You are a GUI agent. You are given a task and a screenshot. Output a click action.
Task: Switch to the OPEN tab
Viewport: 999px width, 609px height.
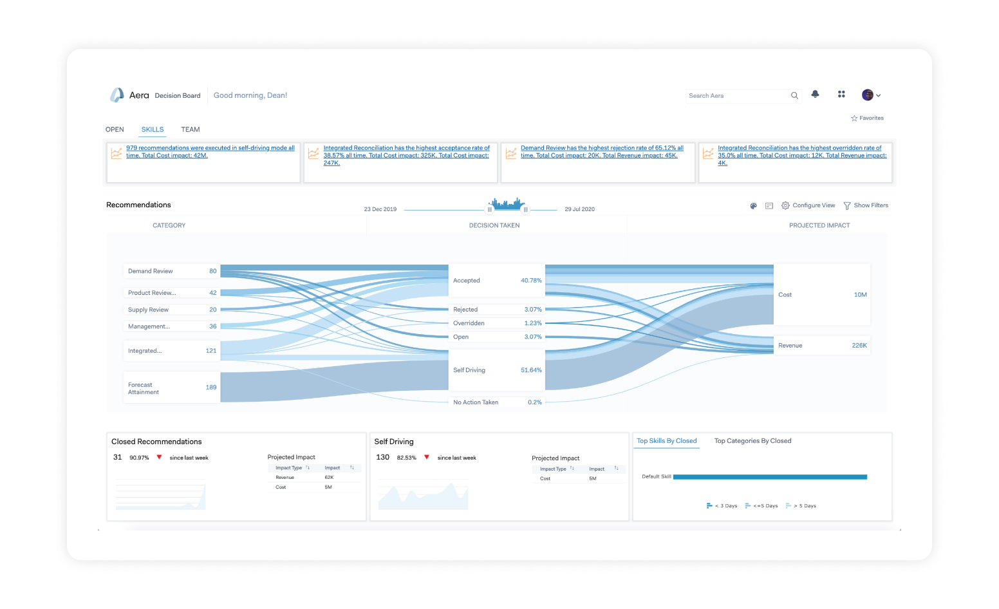click(x=115, y=129)
